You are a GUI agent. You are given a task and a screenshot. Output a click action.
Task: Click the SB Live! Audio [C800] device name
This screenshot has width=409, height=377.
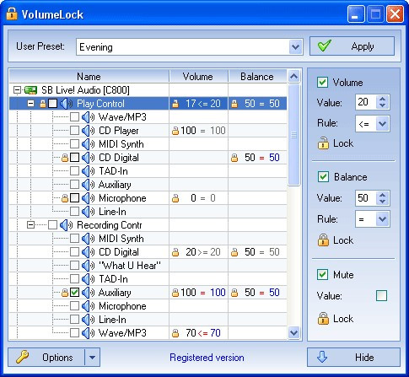(85, 90)
